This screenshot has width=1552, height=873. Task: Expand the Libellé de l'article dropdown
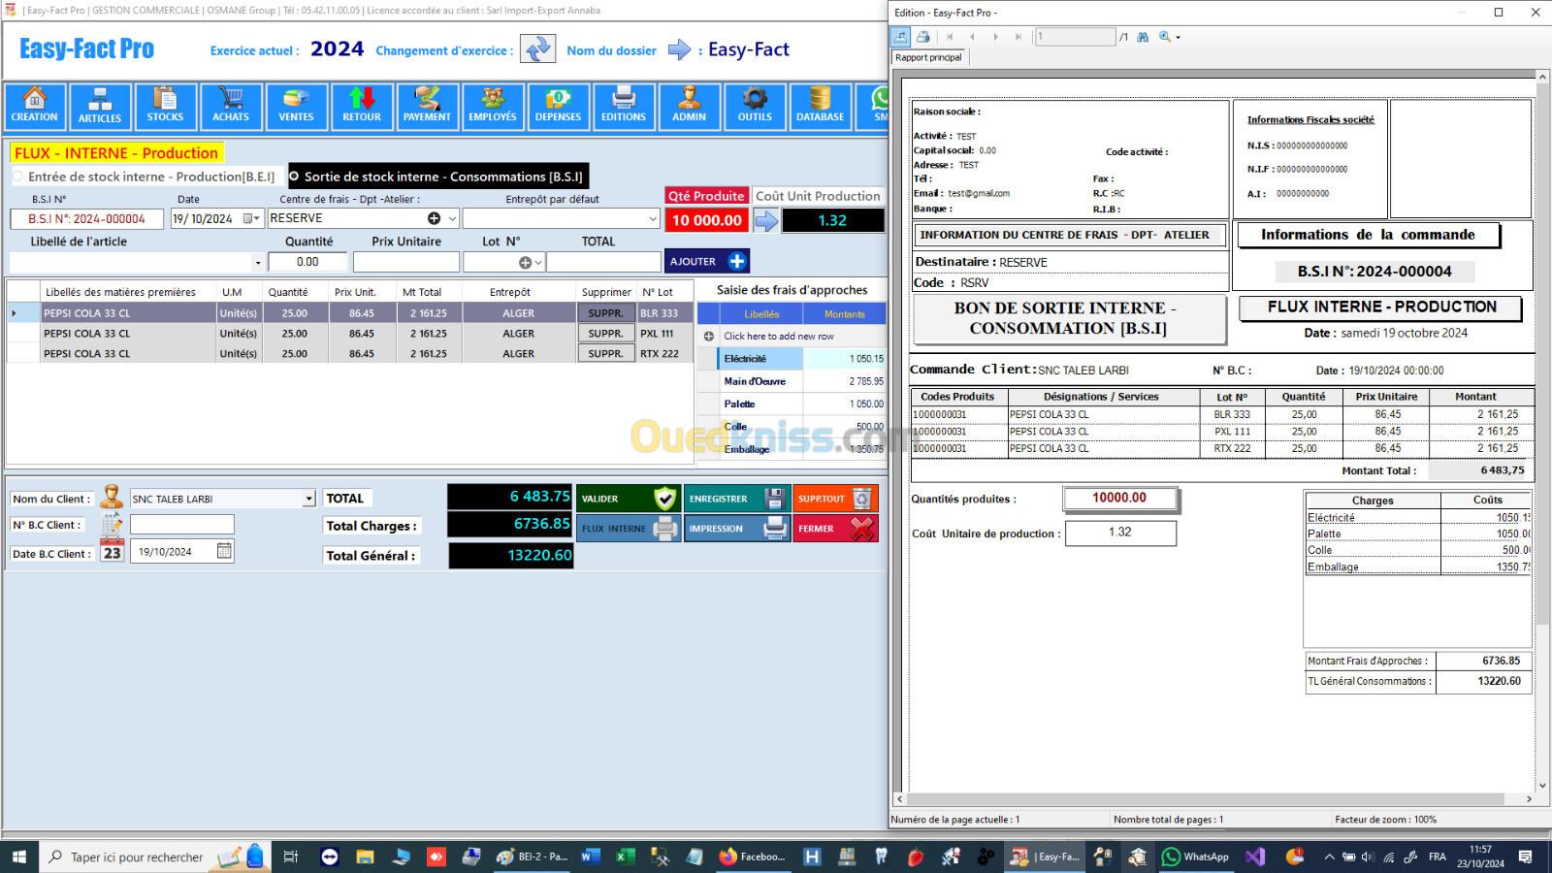click(257, 263)
